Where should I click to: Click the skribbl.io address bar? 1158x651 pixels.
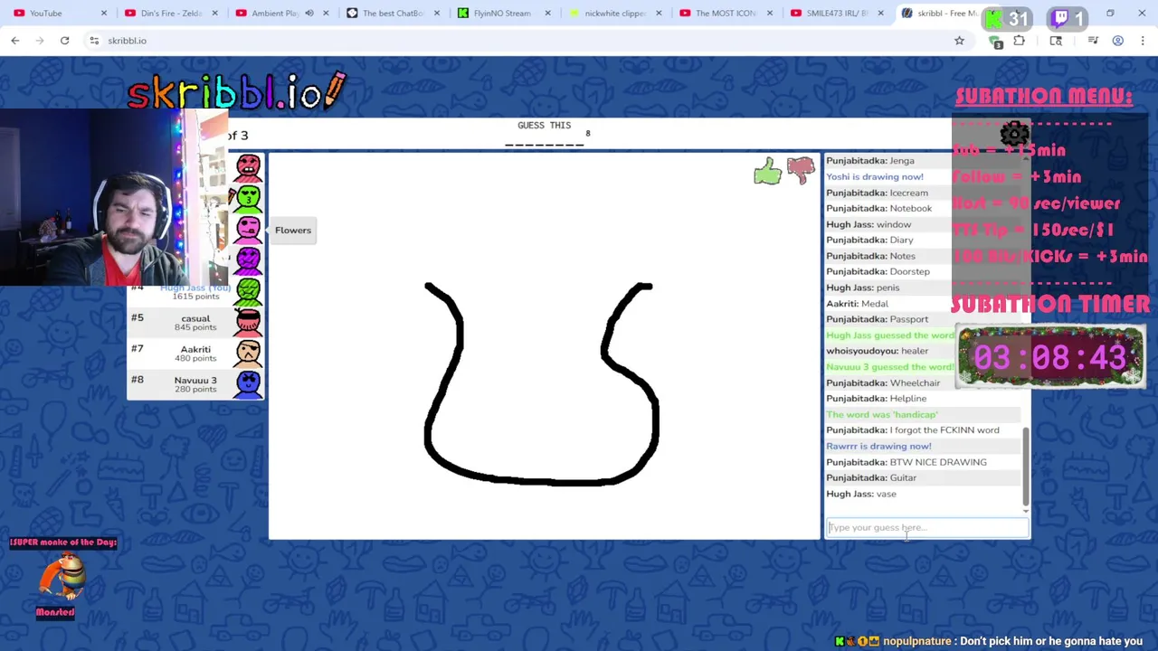pyautogui.click(x=525, y=41)
